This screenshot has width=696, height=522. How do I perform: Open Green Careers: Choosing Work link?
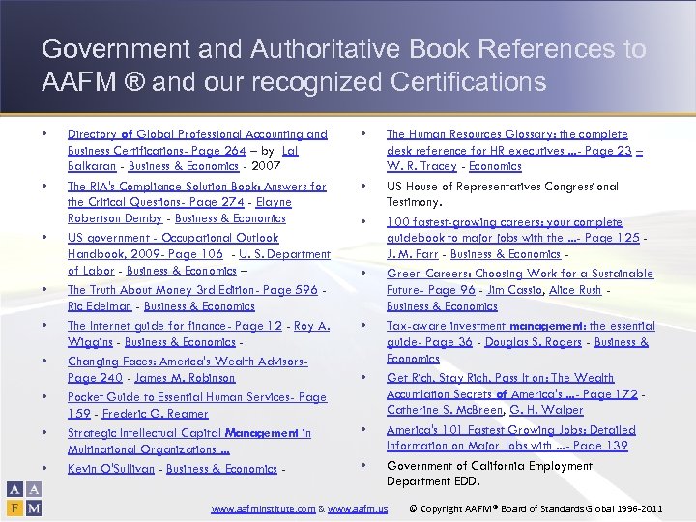[520, 281]
